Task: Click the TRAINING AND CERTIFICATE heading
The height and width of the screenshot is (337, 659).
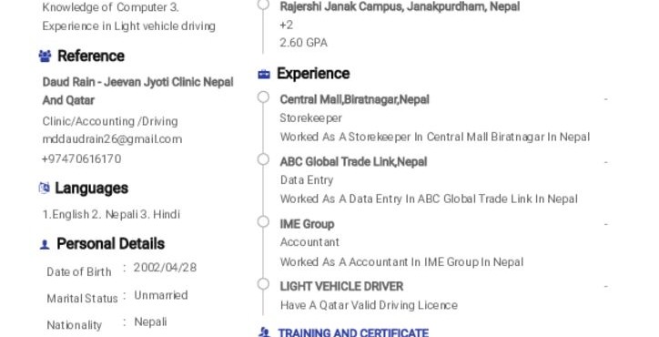Action: pos(353,332)
